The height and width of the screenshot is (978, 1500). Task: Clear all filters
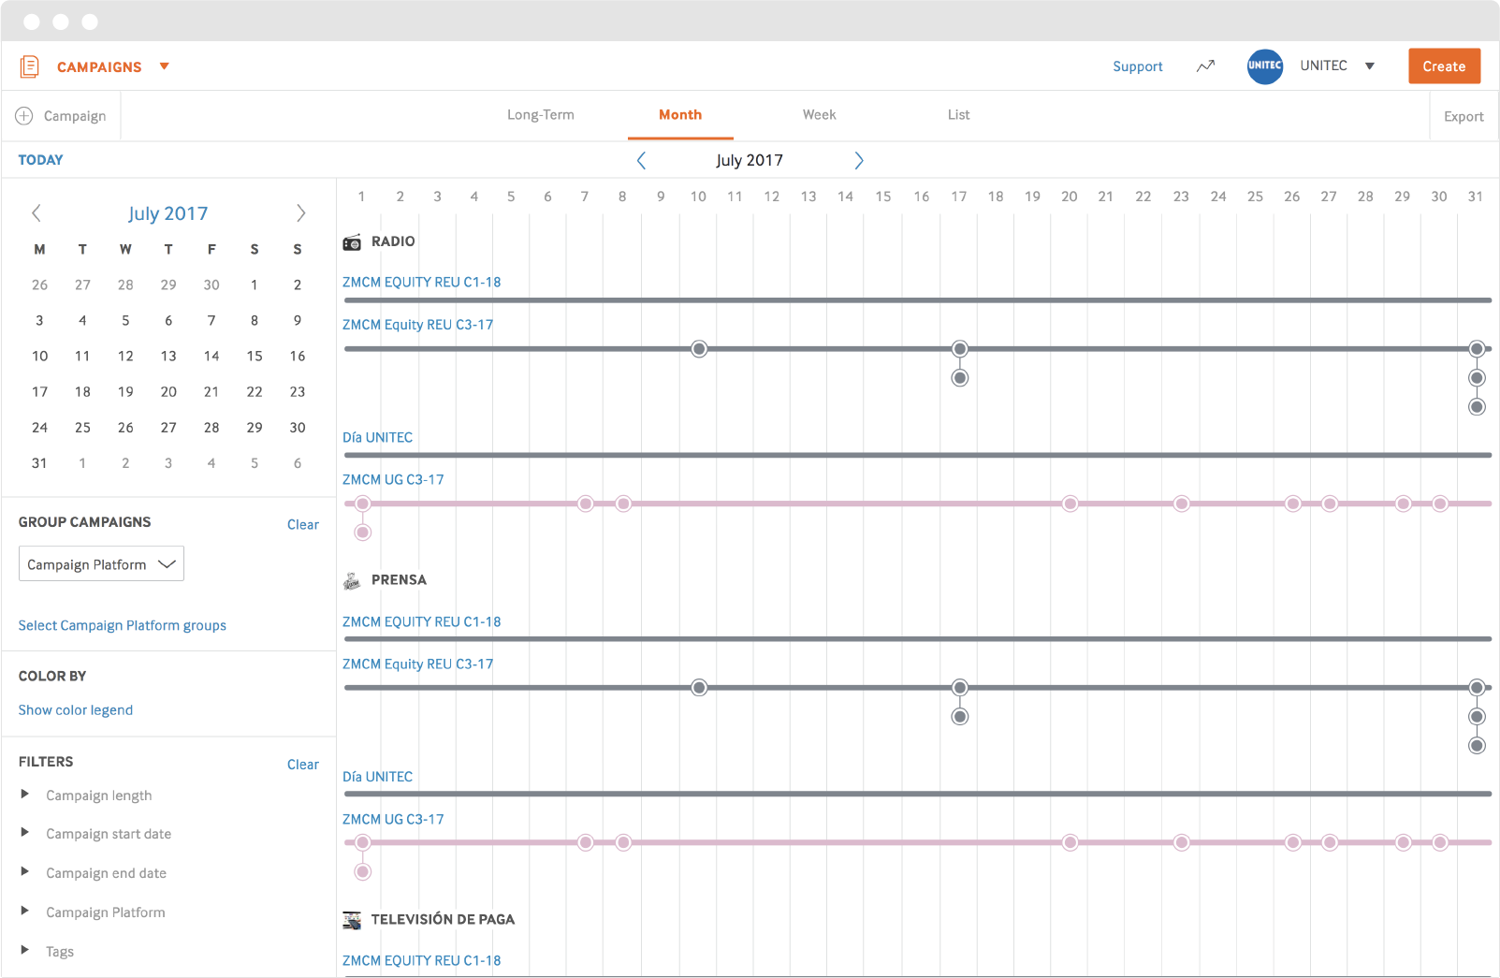pyautogui.click(x=303, y=765)
